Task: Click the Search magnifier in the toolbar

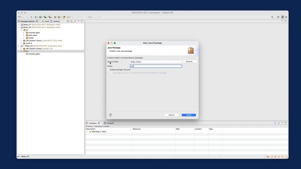Action: point(272,17)
